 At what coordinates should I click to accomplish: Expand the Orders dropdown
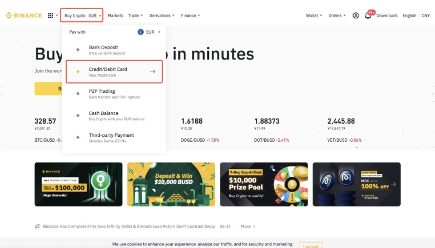coord(337,15)
